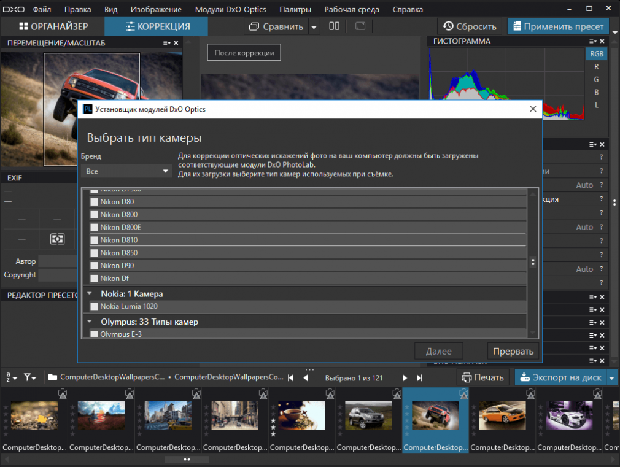The image size is (620, 467).
Task: Click the autofocus point icon in EXIF panel
Action: pos(57,239)
